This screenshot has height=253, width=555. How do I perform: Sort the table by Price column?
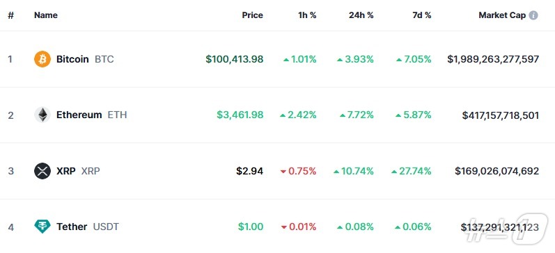pos(252,15)
